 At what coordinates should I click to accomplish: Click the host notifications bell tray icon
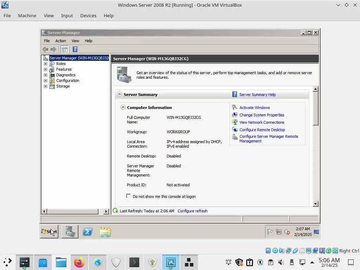229,262
